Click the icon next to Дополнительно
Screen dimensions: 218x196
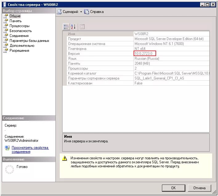tap(6, 46)
